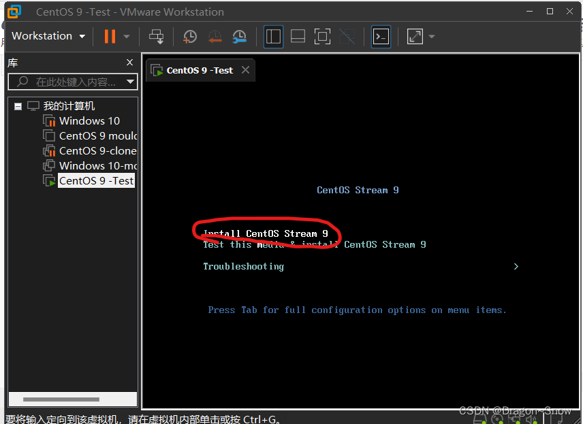Choose Test this media & install option
Screen dimensions: 583x424
(315, 244)
